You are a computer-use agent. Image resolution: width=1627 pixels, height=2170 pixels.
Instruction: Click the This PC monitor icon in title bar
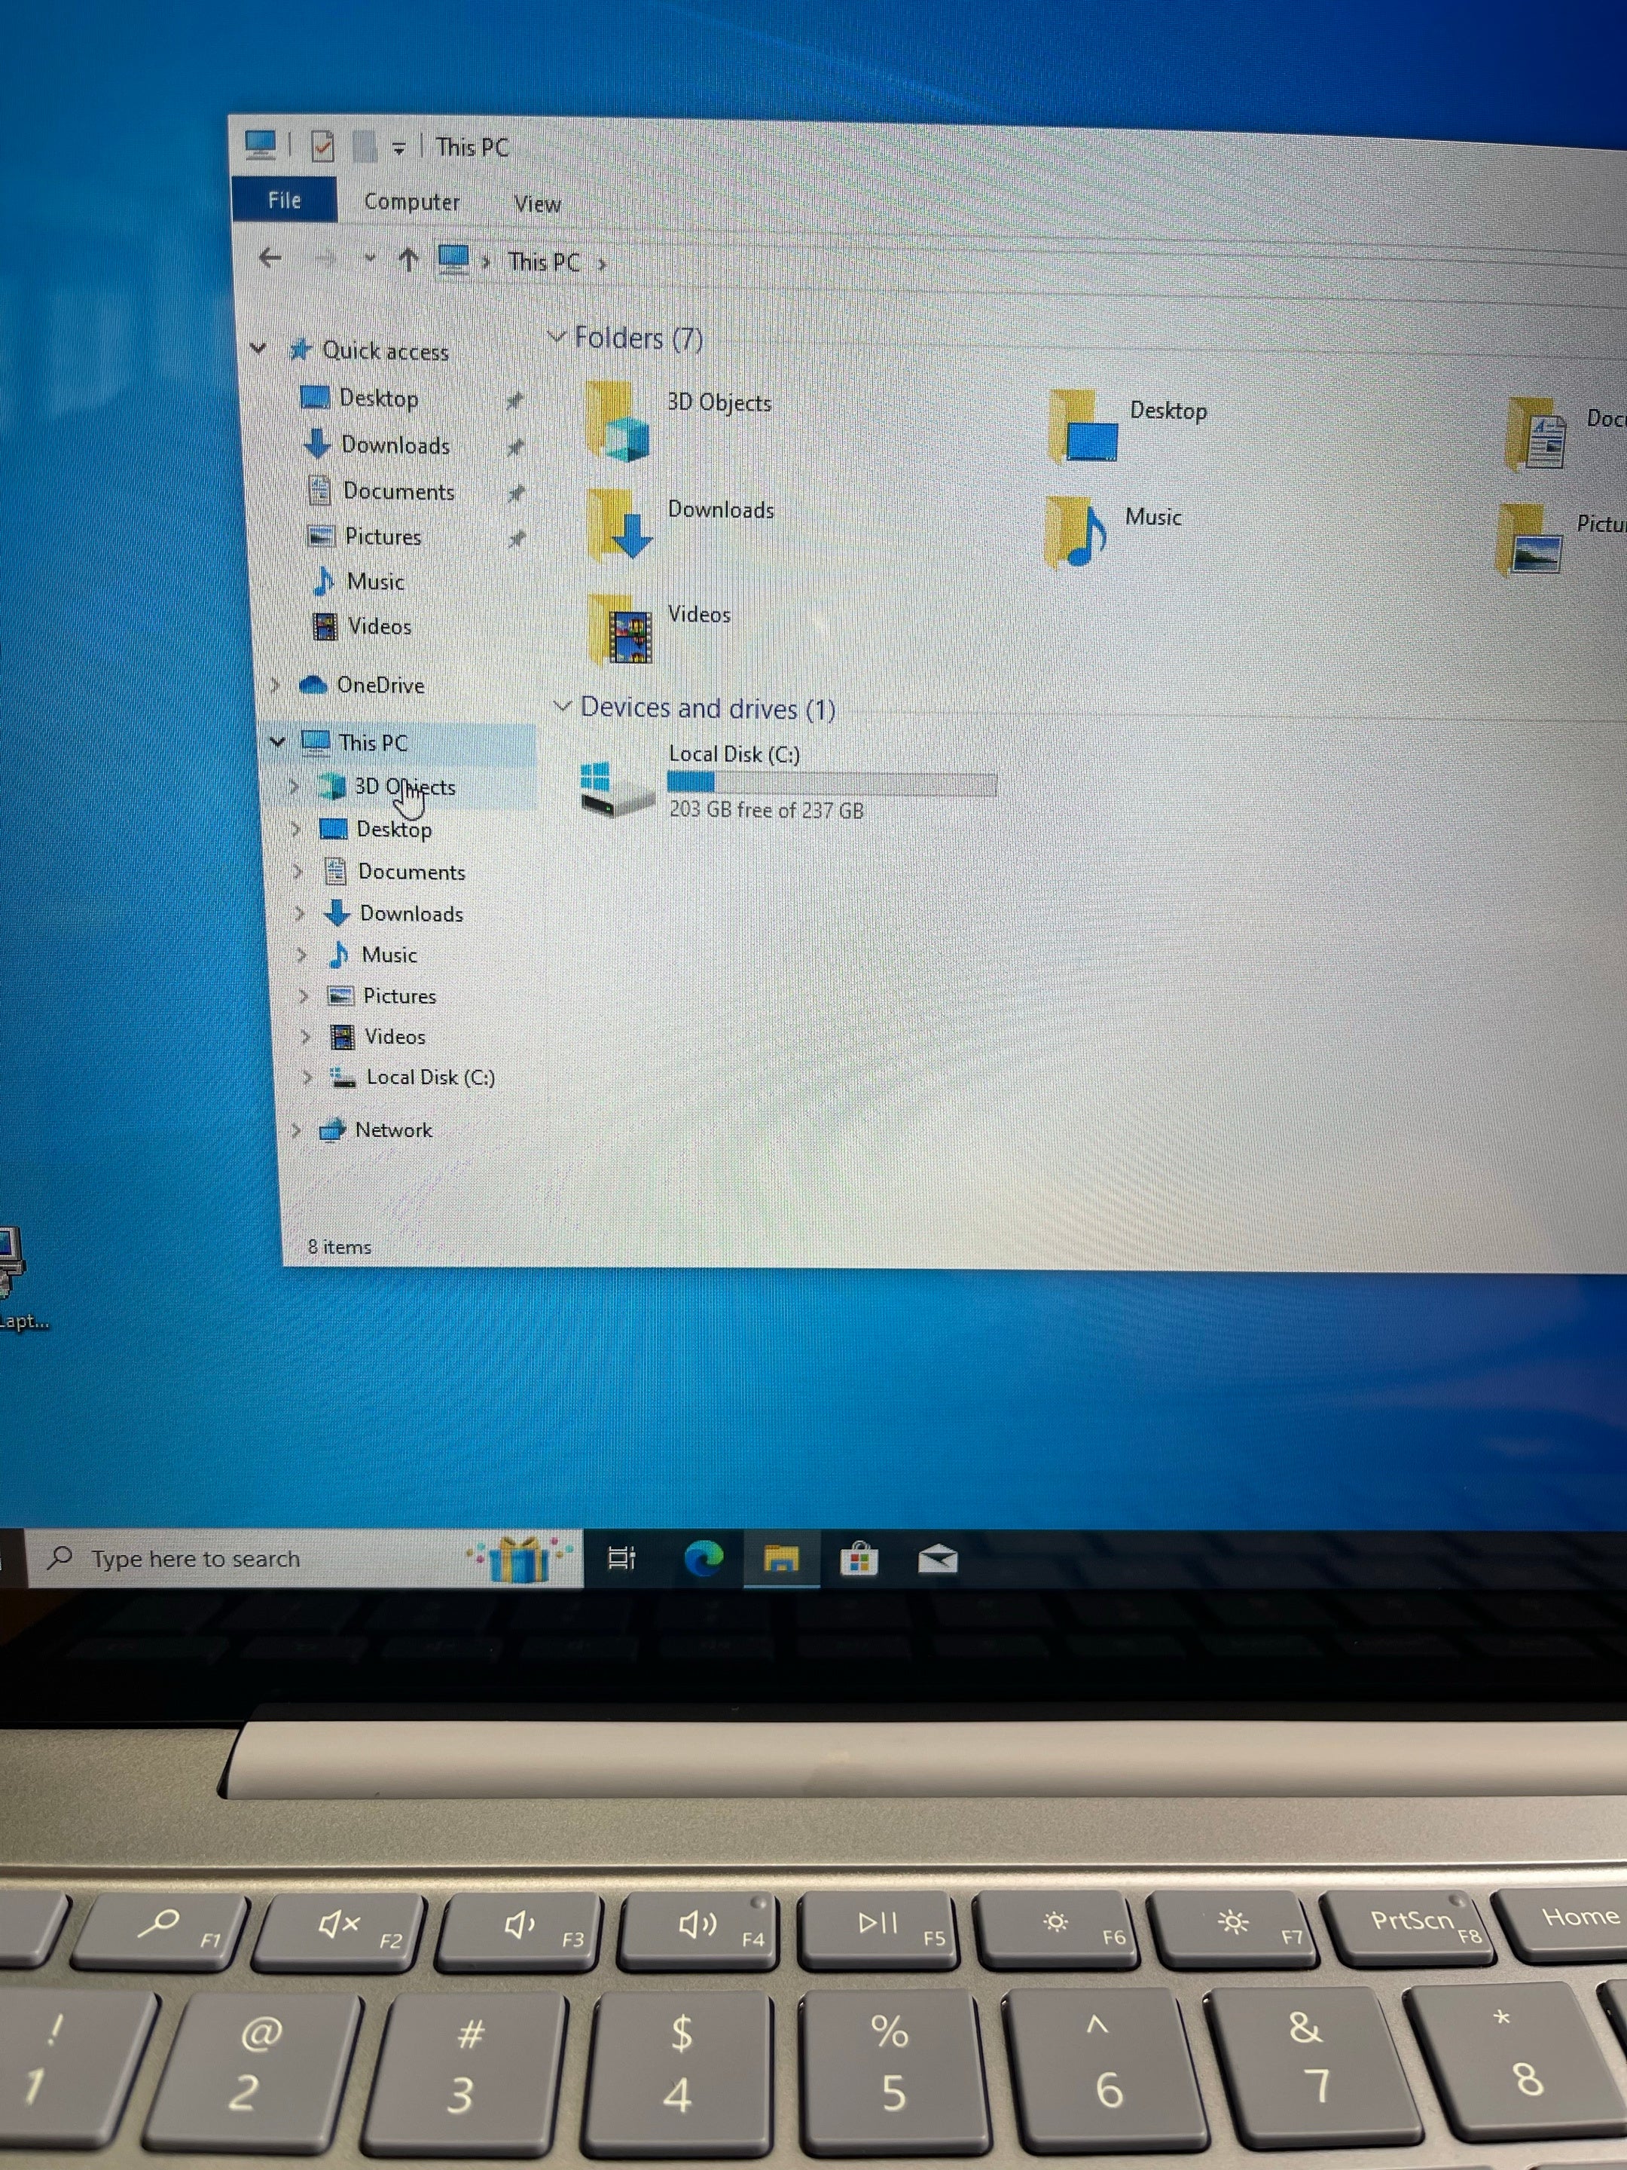click(260, 145)
